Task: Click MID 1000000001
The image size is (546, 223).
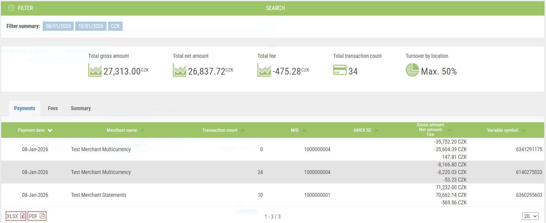Action: click(317, 195)
